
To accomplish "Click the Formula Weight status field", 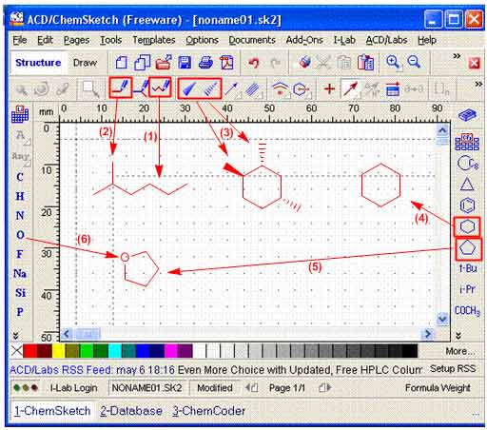I will click(438, 388).
